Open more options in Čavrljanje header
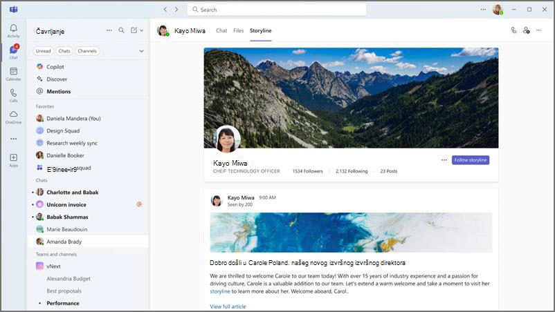This screenshot has height=312, width=555. tap(109, 30)
